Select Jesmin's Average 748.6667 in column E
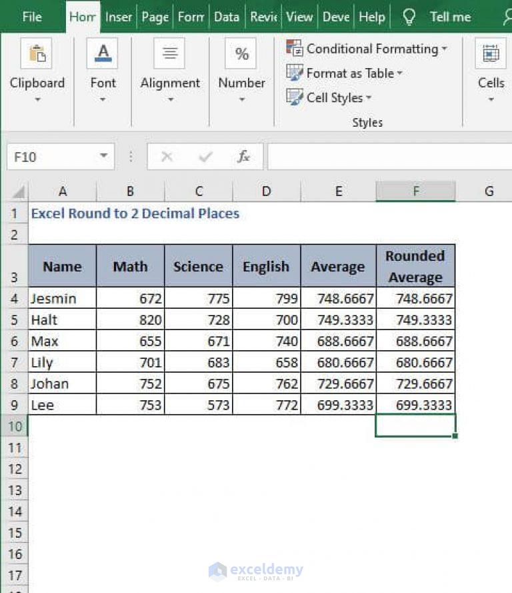Image resolution: width=512 pixels, height=593 pixels. click(339, 298)
